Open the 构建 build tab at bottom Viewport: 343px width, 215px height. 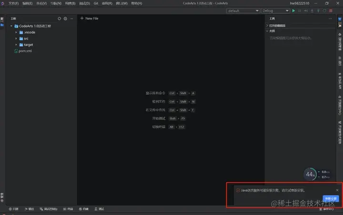(x=84, y=209)
